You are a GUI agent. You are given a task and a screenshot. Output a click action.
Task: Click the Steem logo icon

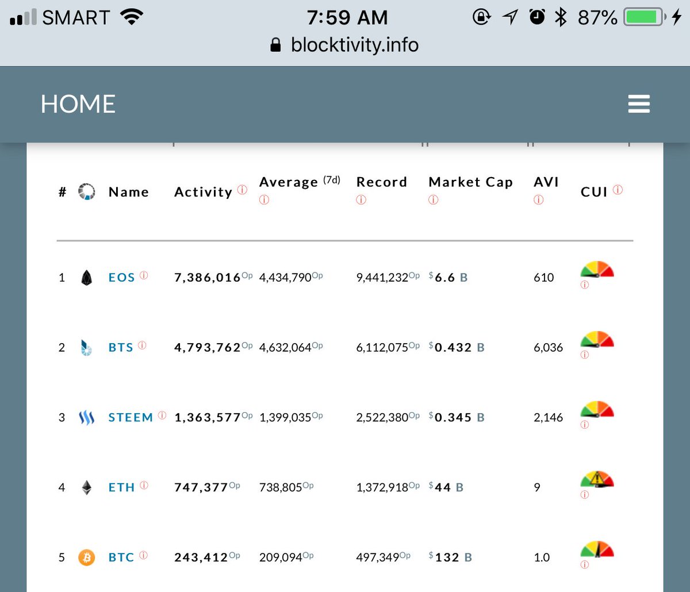point(86,417)
